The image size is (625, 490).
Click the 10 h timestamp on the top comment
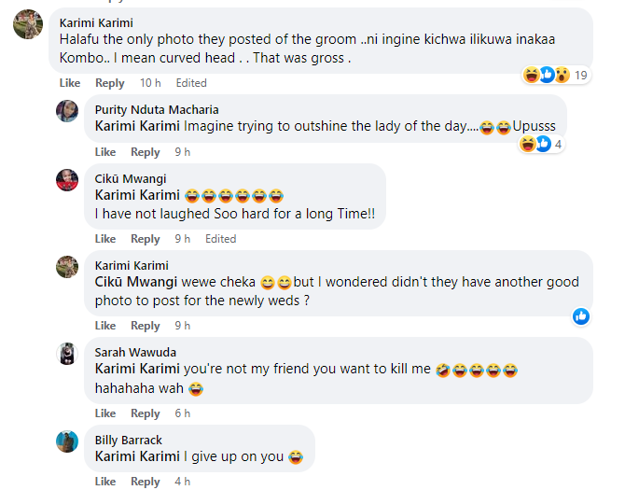[150, 83]
